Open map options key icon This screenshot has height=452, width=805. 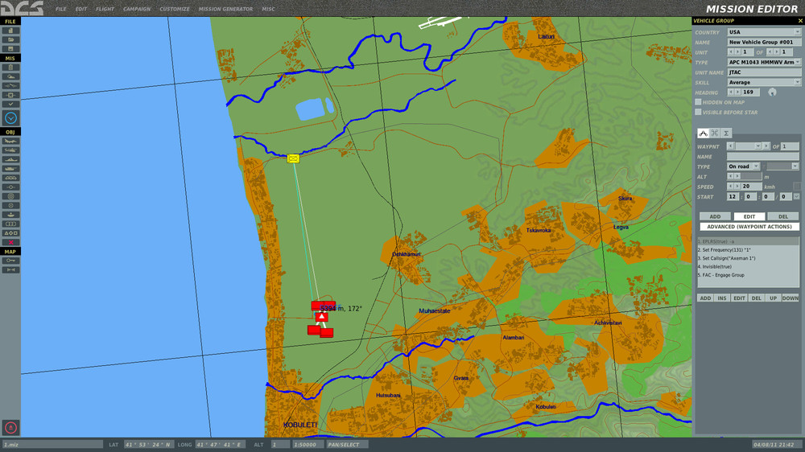click(x=10, y=261)
